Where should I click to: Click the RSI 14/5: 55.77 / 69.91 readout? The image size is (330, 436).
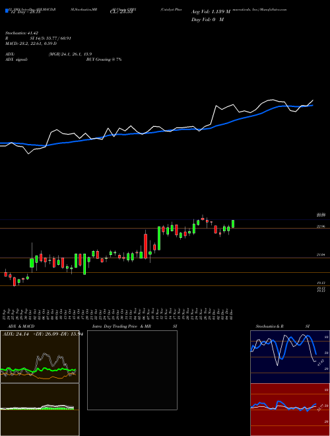click(x=38, y=38)
